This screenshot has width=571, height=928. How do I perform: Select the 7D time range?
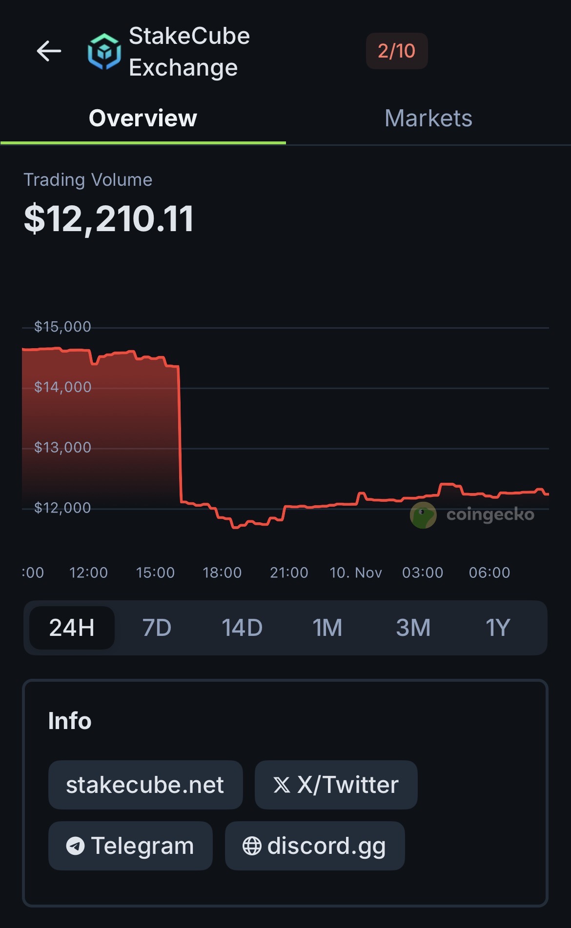tap(157, 628)
